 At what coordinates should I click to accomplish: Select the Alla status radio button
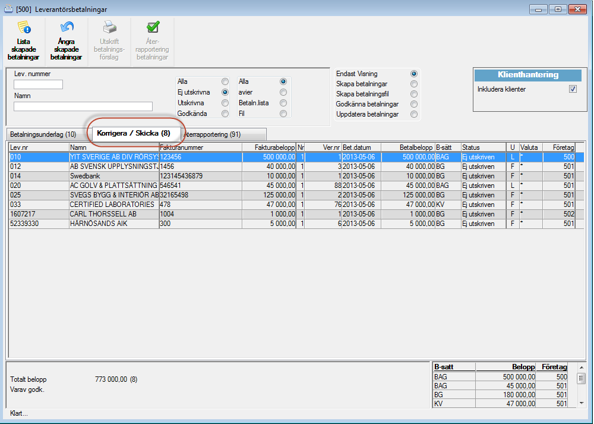pos(225,81)
